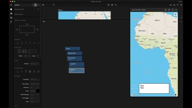Image resolution: width=192 pixels, height=108 pixels.
Task: Click the Font Size value field
Action: coord(33,88)
